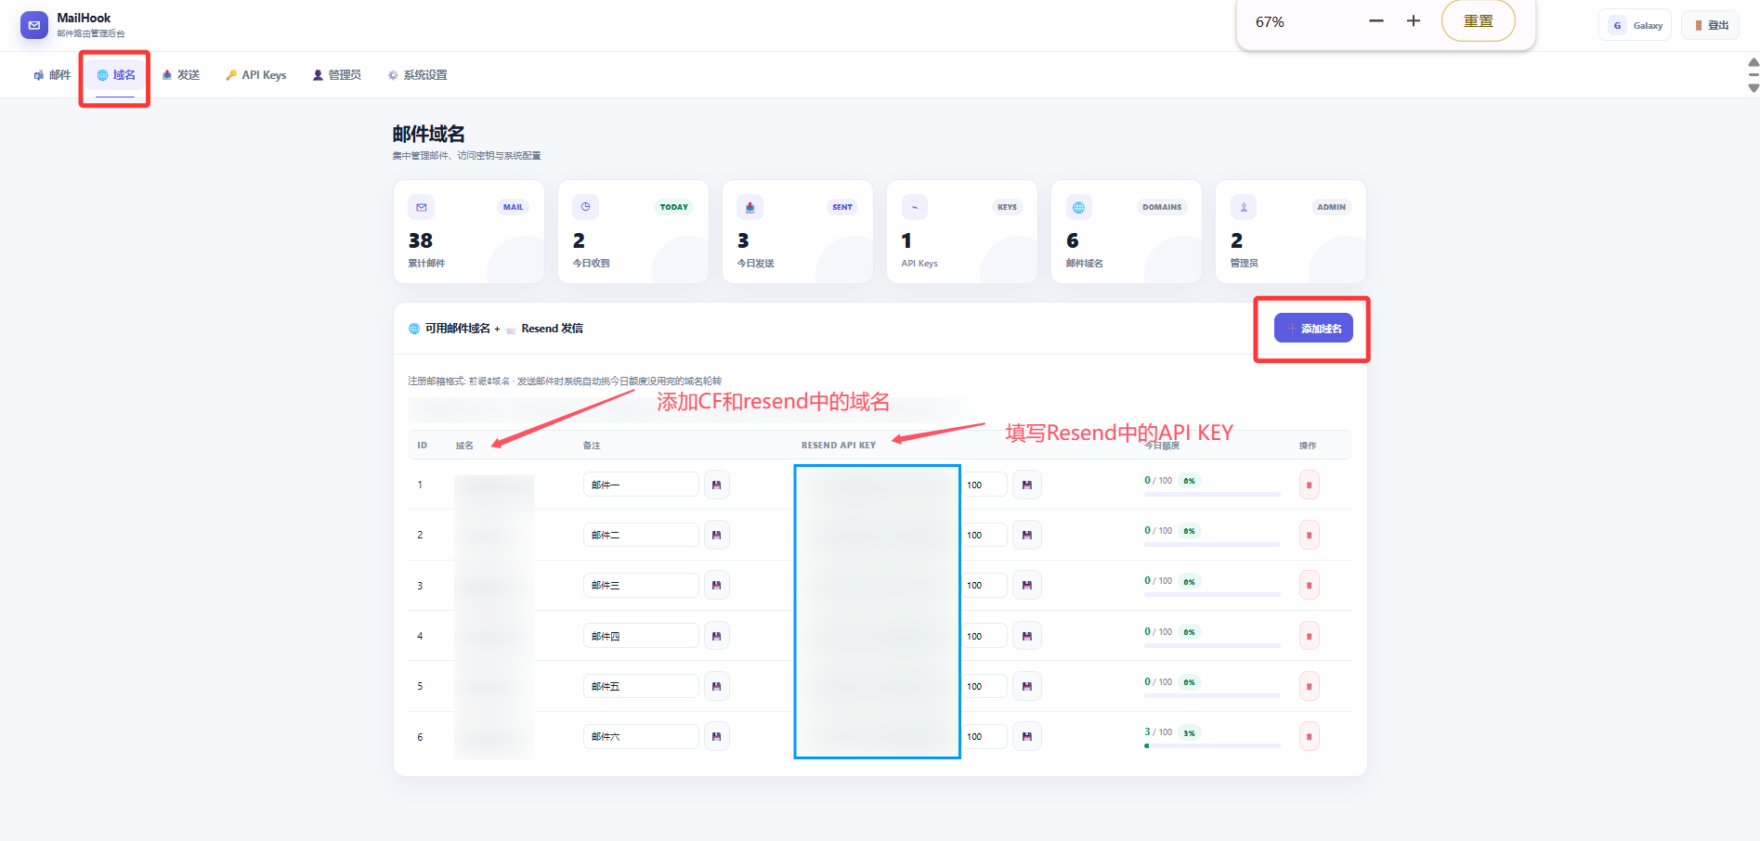This screenshot has height=841, width=1760.
Task: Open the 发送 tab
Action: click(x=181, y=75)
